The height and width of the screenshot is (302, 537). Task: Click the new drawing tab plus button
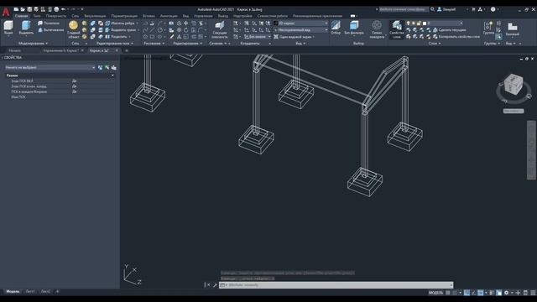click(127, 50)
